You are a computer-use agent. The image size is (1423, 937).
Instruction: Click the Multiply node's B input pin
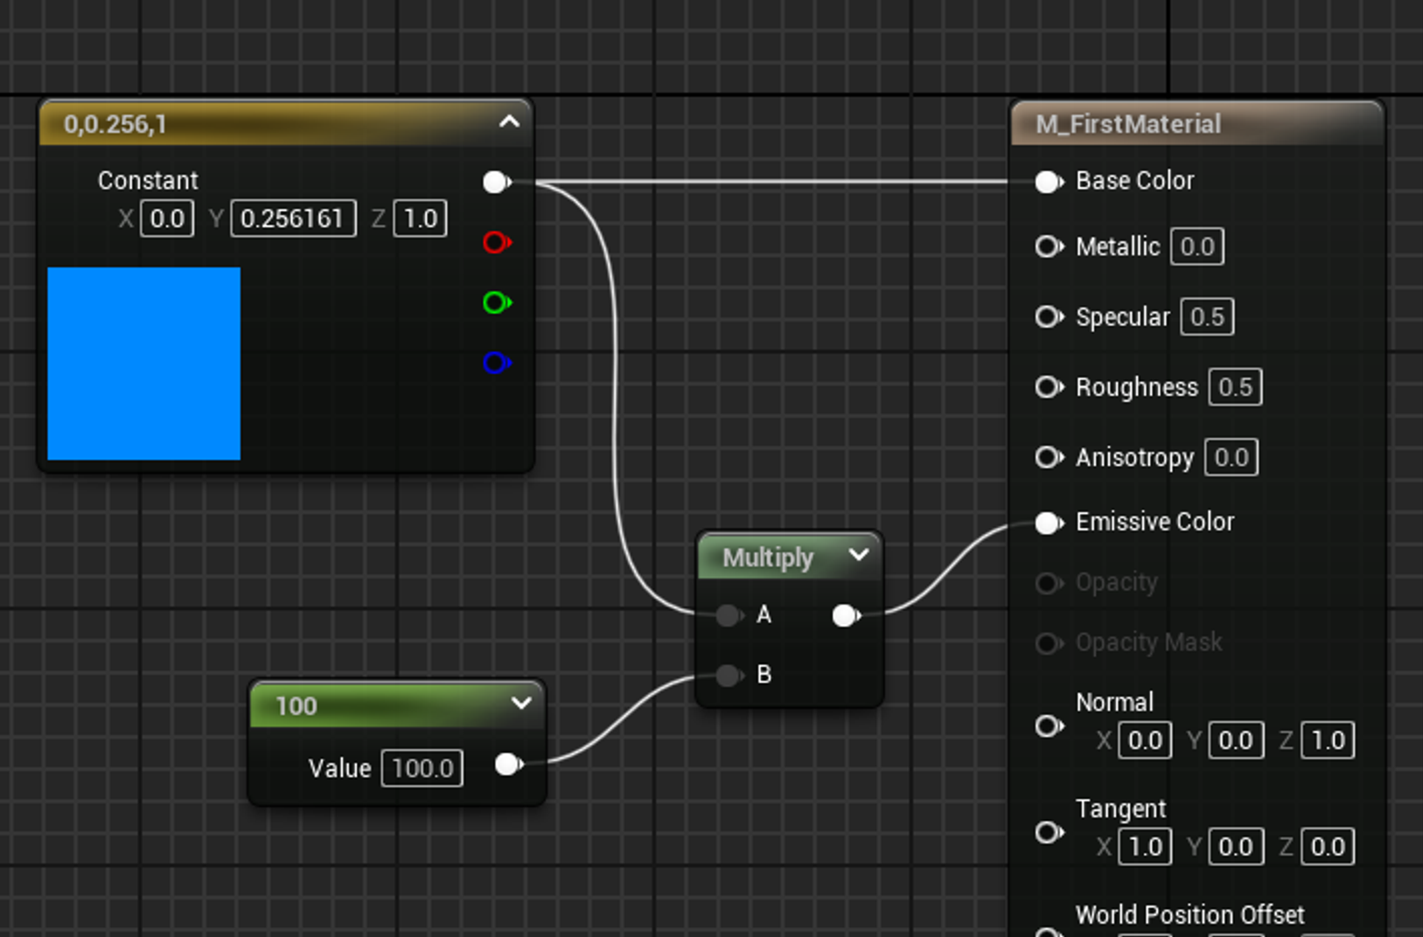[x=729, y=675]
